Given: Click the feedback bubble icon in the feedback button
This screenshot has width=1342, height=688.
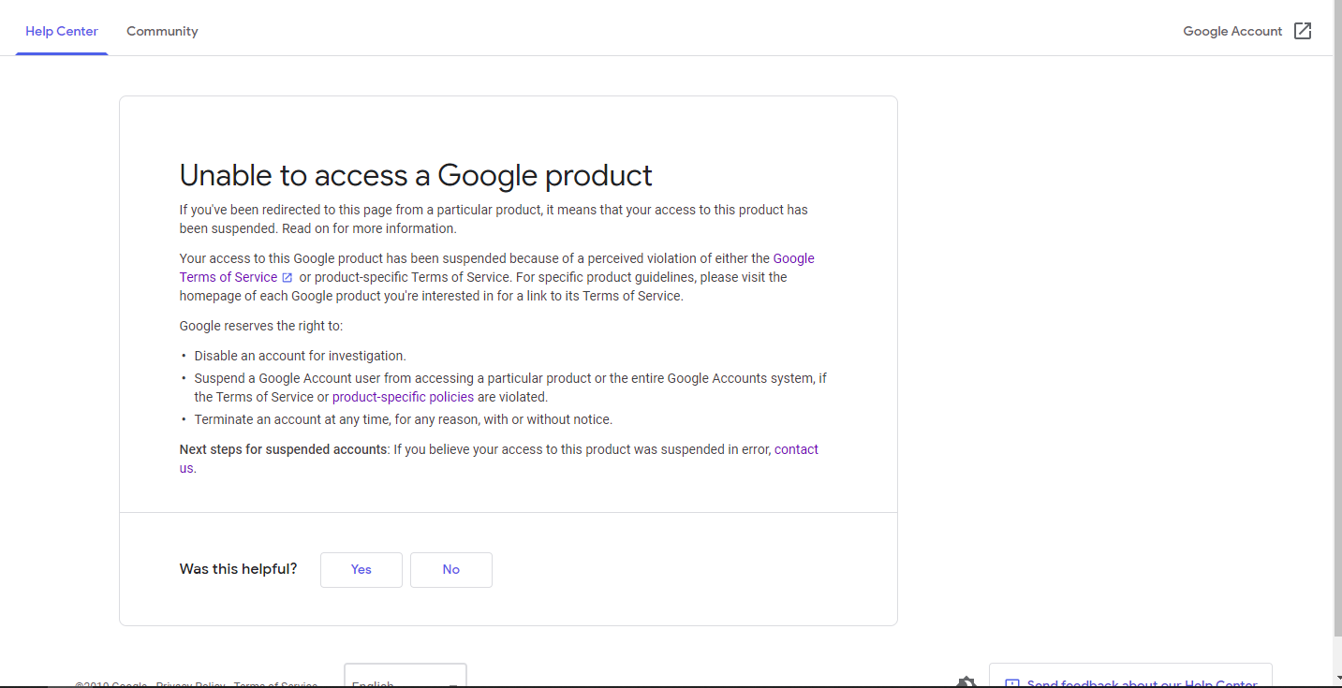Looking at the screenshot, I should click(1013, 682).
